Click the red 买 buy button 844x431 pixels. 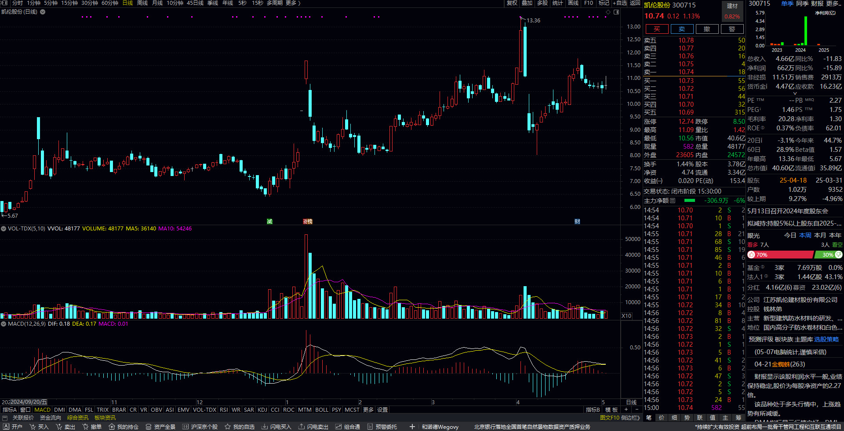tap(657, 29)
